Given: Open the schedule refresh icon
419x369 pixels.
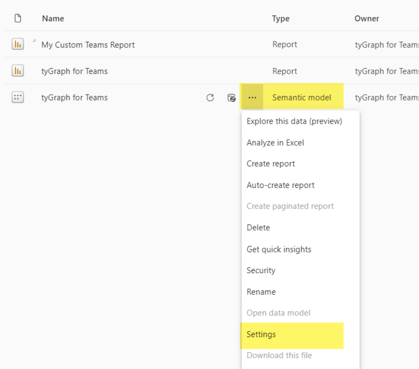Looking at the screenshot, I should [x=231, y=98].
